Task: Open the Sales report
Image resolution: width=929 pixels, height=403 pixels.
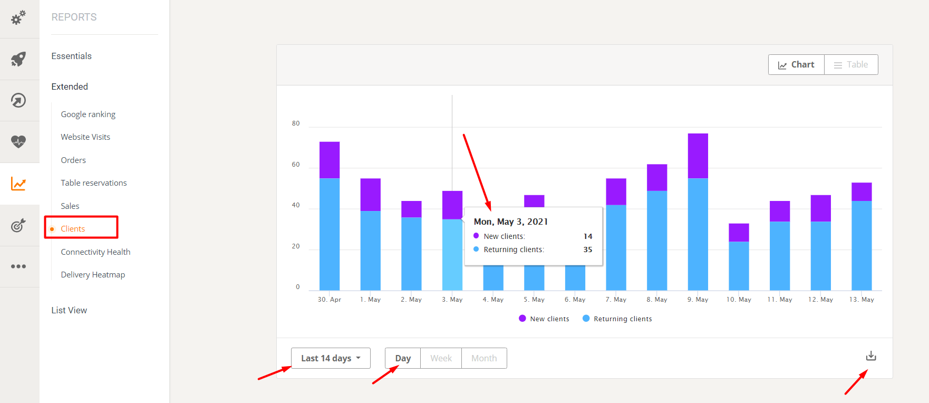Action: [x=70, y=206]
